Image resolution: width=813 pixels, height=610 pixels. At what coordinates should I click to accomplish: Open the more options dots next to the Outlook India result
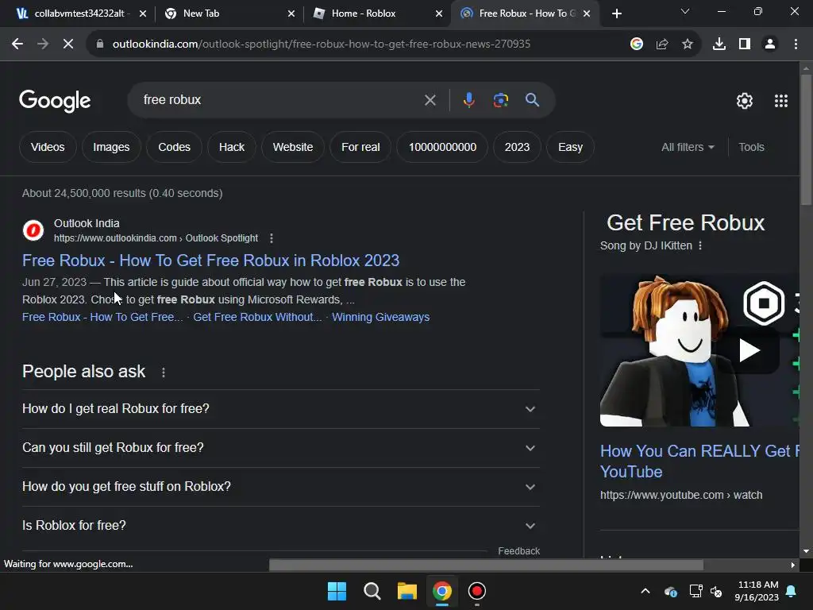(272, 238)
